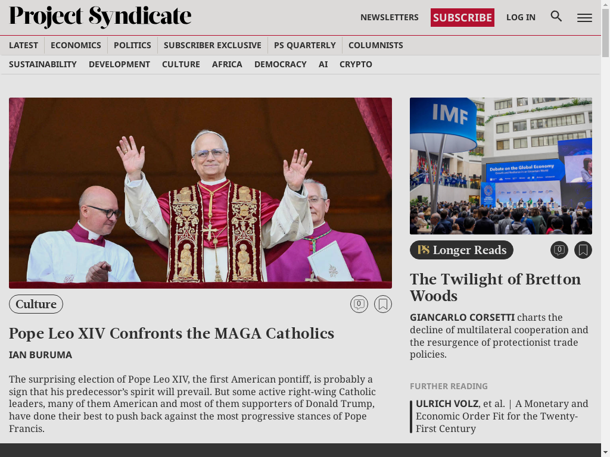Click the Culture tag below the photo
This screenshot has height=457, width=610.
[x=36, y=304]
